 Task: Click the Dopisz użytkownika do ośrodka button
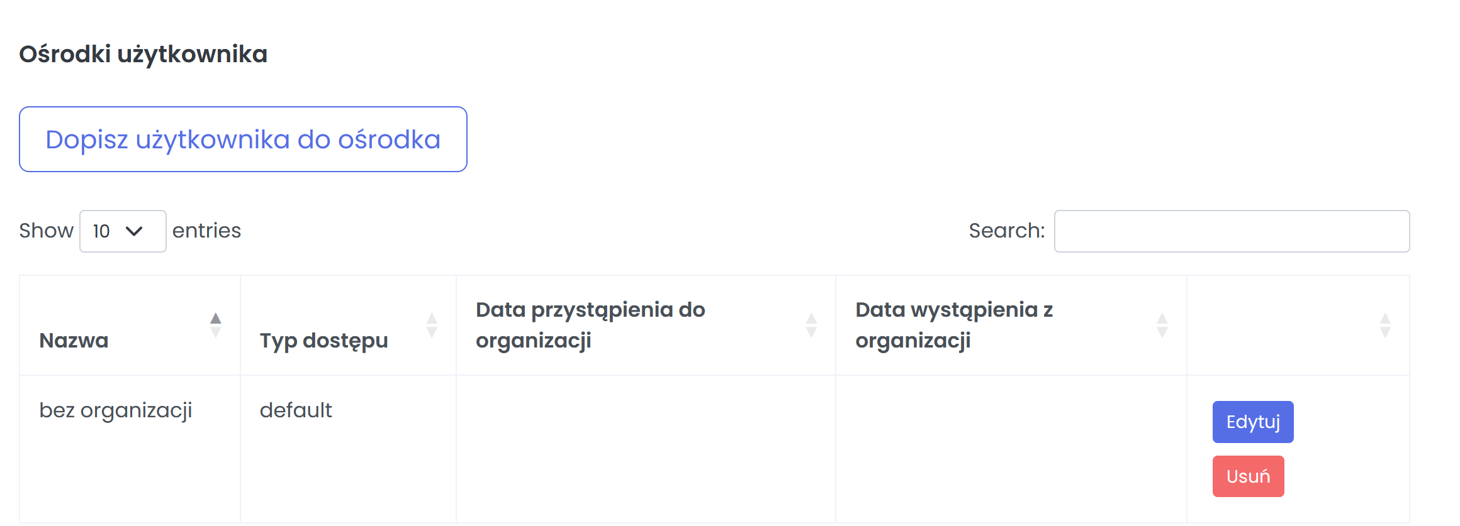pyautogui.click(x=243, y=140)
